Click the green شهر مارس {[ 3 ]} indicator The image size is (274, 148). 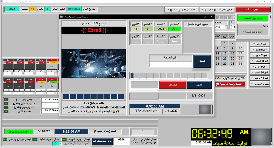[x=19, y=132]
